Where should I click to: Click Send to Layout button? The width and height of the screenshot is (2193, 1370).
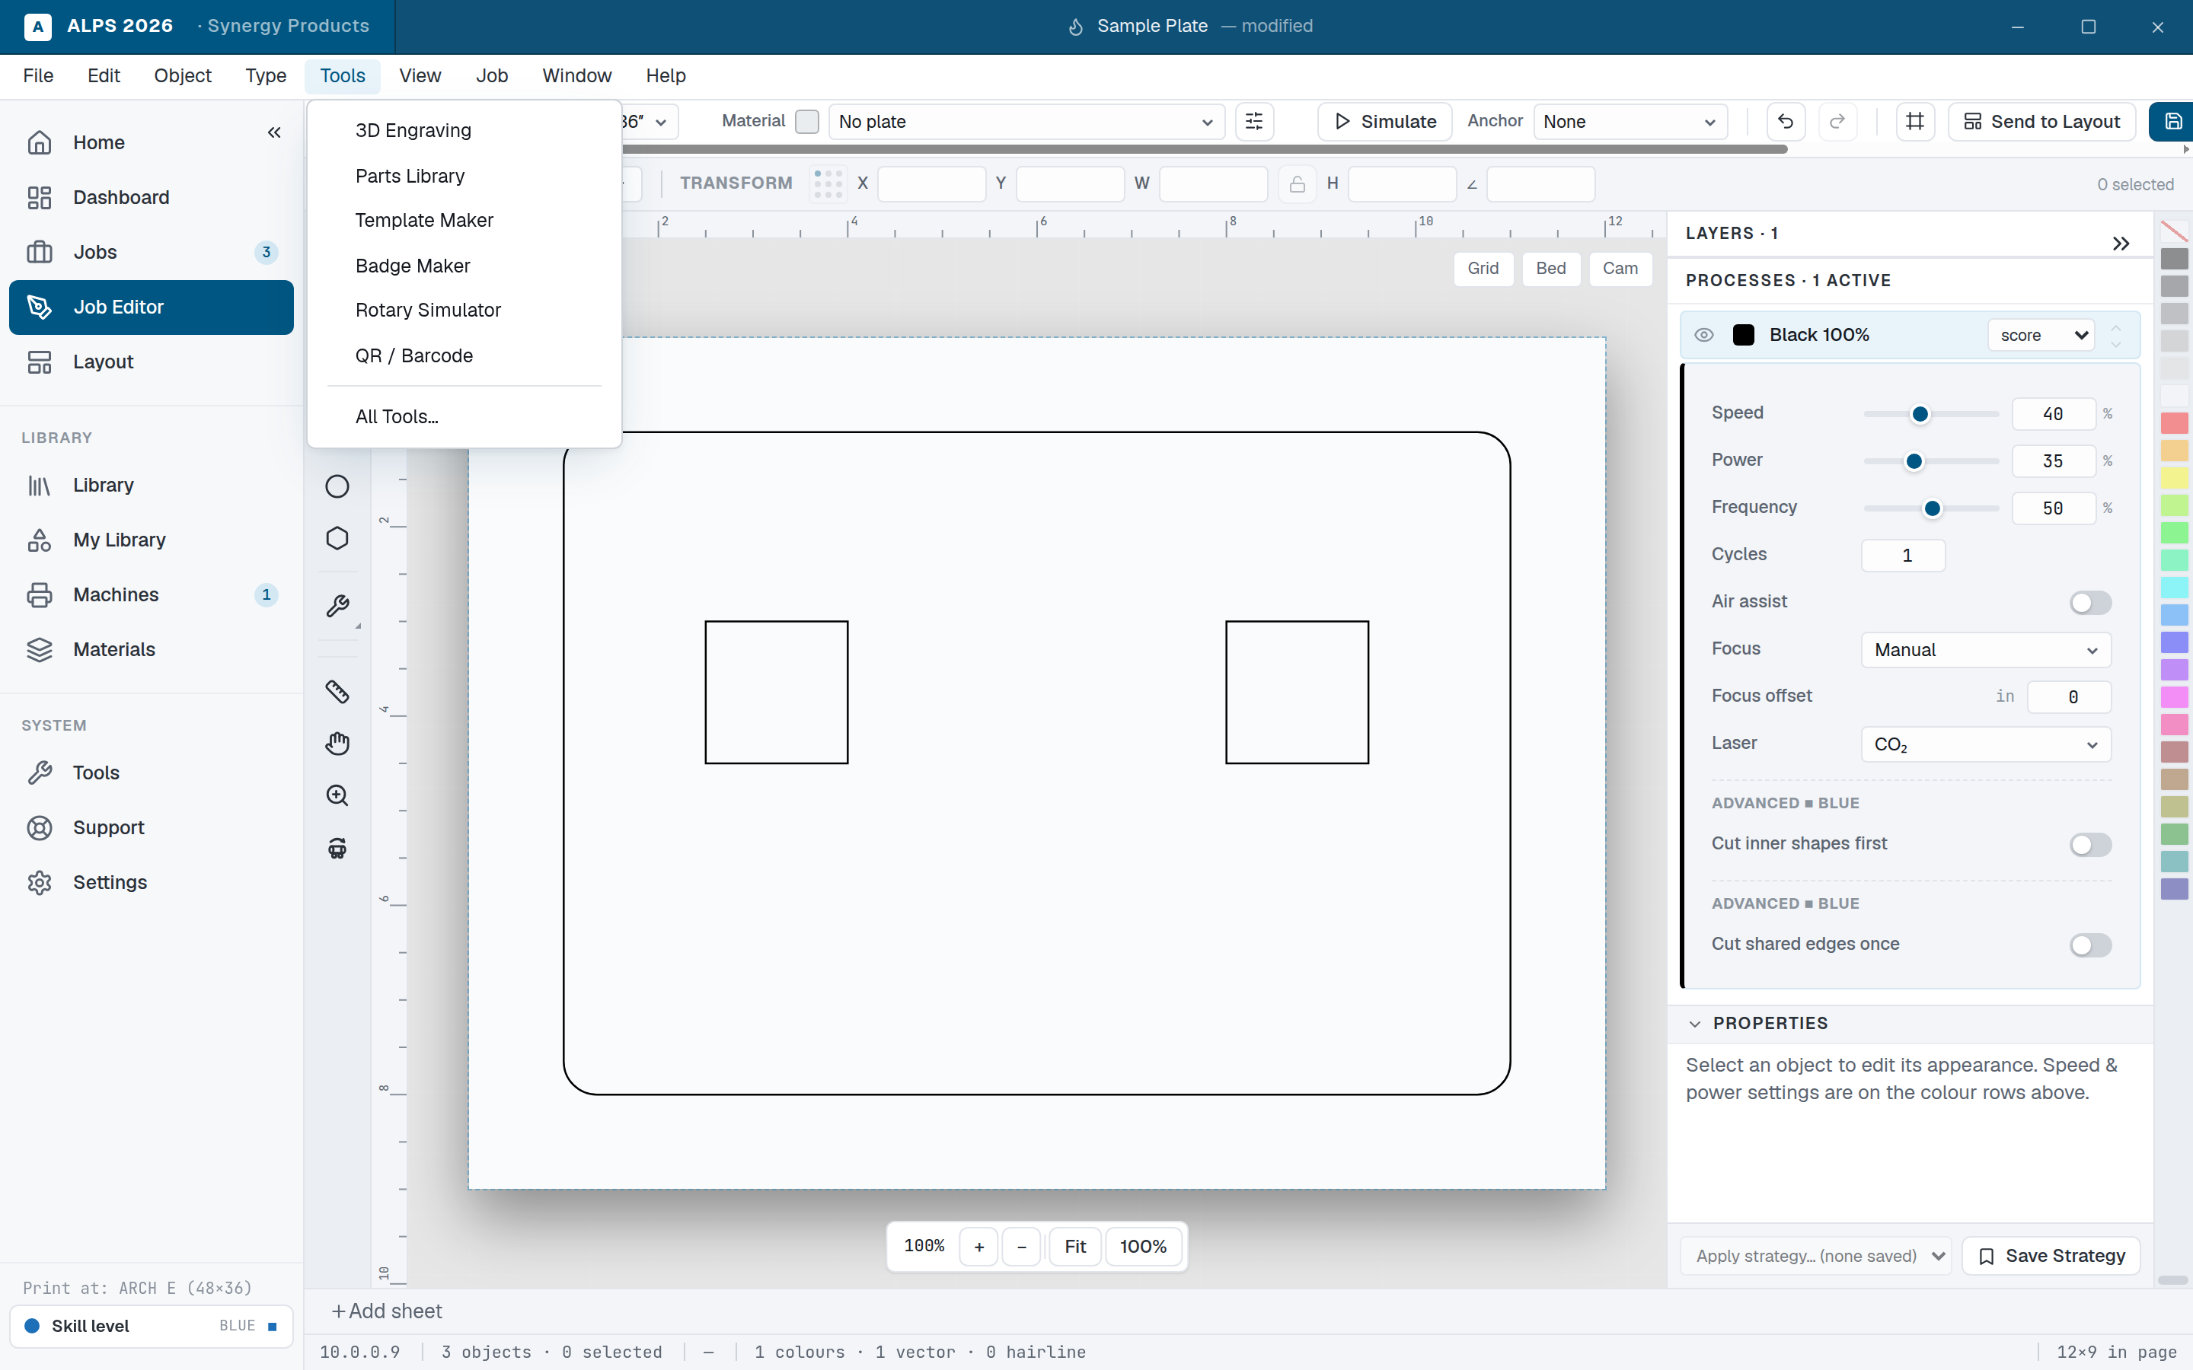tap(2041, 122)
